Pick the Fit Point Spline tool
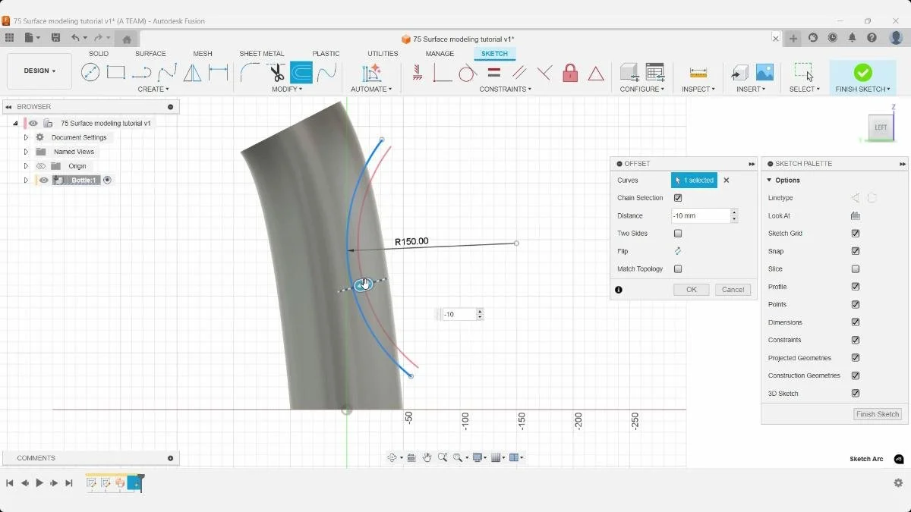The width and height of the screenshot is (911, 512). [167, 73]
